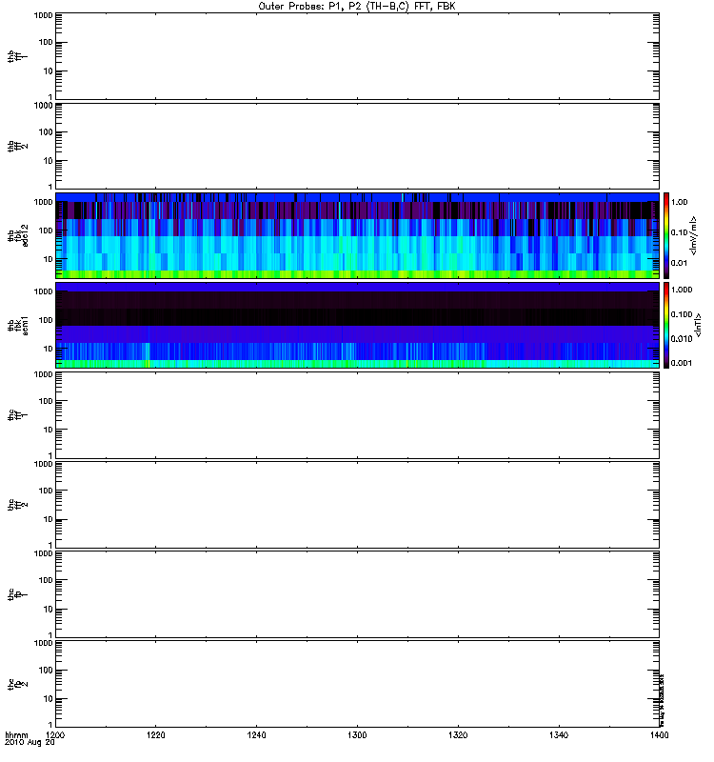The width and height of the screenshot is (714, 762).
Task: Click the 1200 time axis label
Action: (x=55, y=735)
